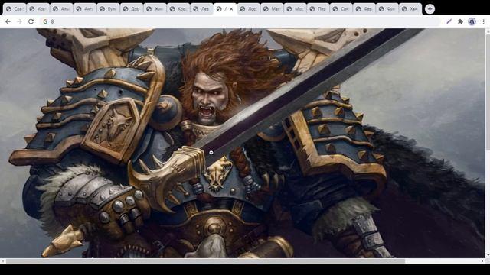Open the profile avatar menu
Screen dimensions: 490x275
pyautogui.click(x=472, y=21)
